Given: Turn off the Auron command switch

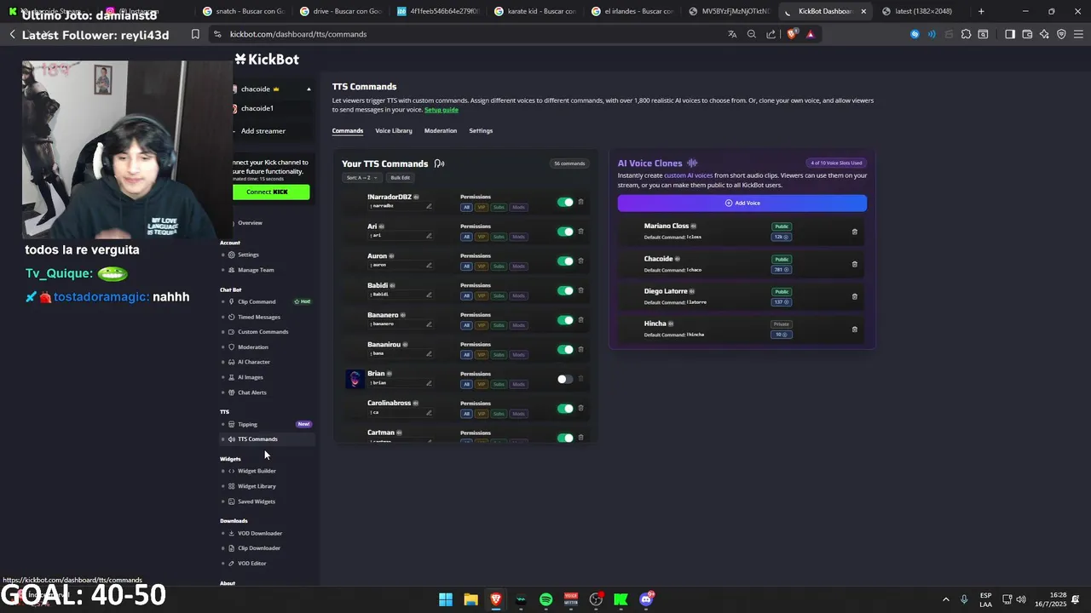Looking at the screenshot, I should coord(565,261).
